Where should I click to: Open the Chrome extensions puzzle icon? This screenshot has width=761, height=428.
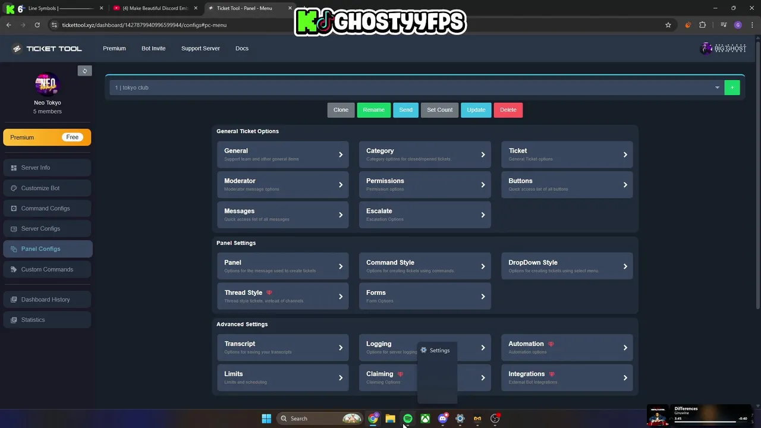coord(703,25)
